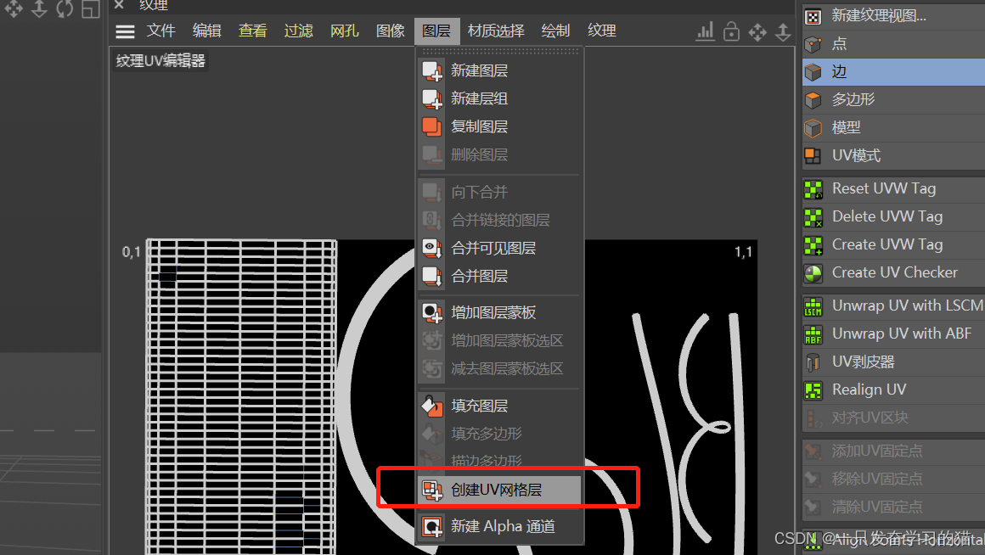Viewport: 985px width, 555px height.
Task: Open the 文件 menu
Action: (160, 31)
